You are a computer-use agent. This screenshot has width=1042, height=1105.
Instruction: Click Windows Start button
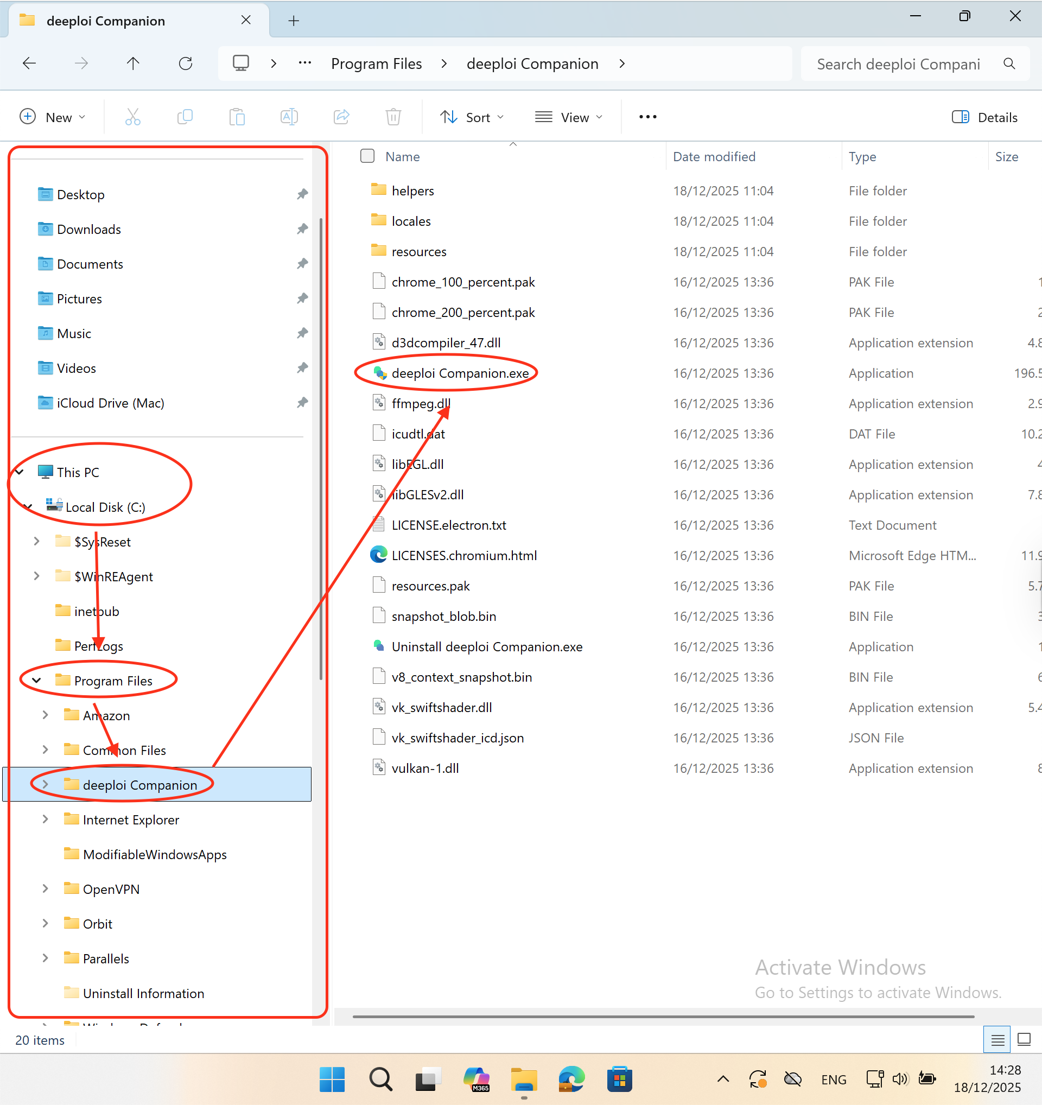(x=332, y=1079)
